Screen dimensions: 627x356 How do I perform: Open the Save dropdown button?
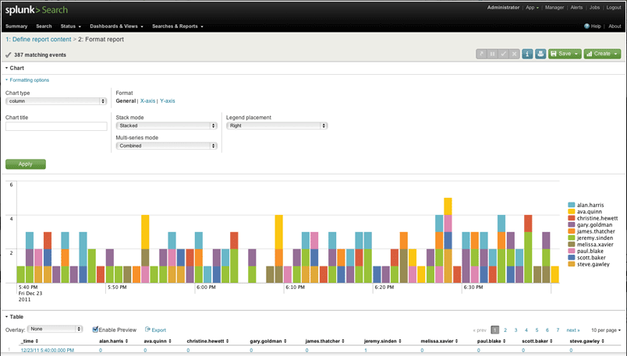[565, 54]
